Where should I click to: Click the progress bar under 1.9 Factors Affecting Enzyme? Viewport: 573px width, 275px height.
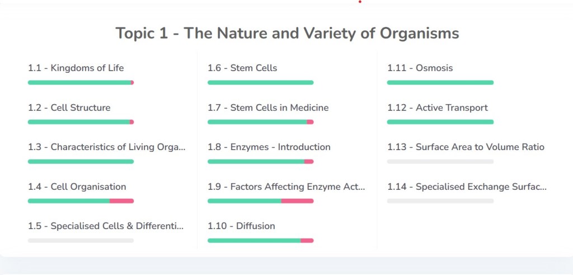point(260,201)
